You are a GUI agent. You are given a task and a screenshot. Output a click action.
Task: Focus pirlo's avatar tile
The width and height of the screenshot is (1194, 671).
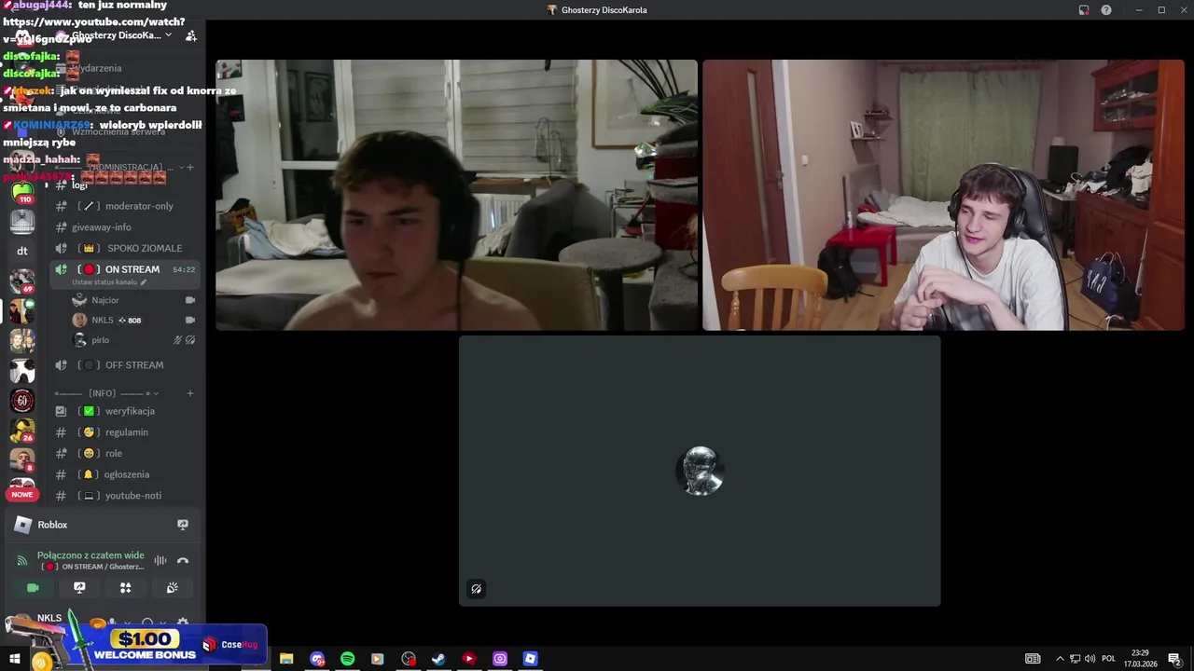click(x=700, y=471)
